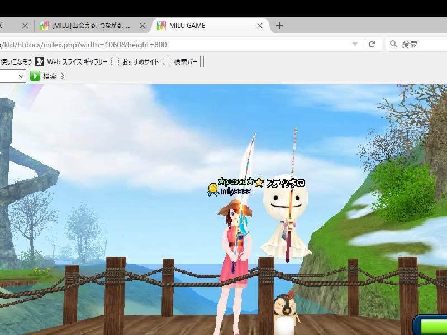Click the magnifier icon in the search box
447x335 pixels.
tap(394, 44)
